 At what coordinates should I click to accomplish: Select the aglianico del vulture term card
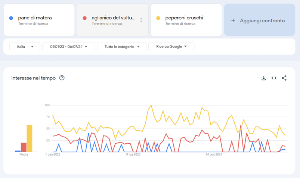112,20
